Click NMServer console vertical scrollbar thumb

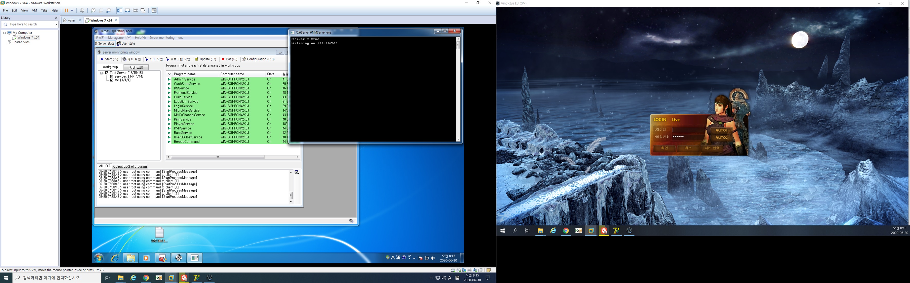[458, 46]
